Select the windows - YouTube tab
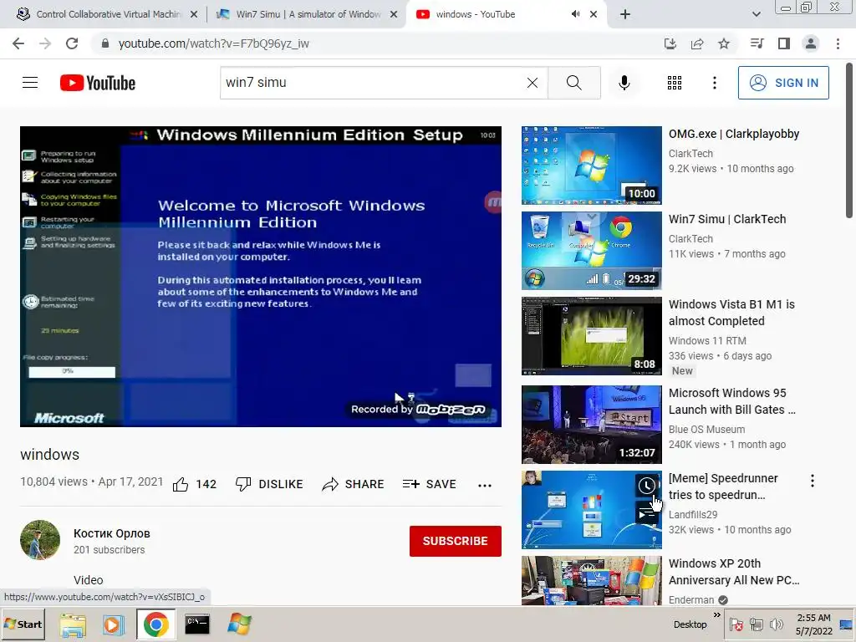The height and width of the screenshot is (642, 856). (x=476, y=14)
